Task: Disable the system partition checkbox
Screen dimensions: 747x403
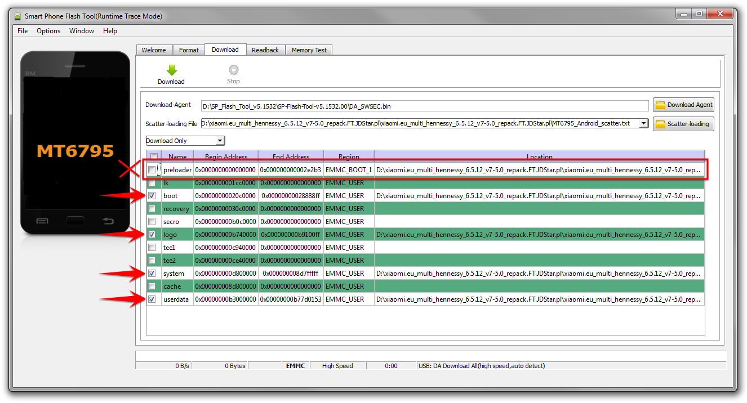Action: pos(152,274)
